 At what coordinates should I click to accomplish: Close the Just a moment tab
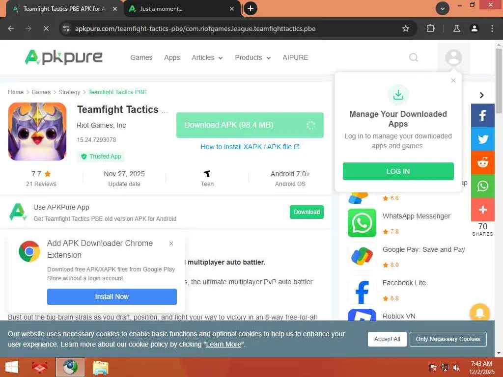pyautogui.click(x=232, y=9)
